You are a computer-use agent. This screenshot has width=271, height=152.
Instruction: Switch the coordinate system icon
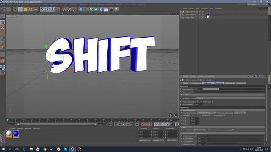(x=58, y=9)
